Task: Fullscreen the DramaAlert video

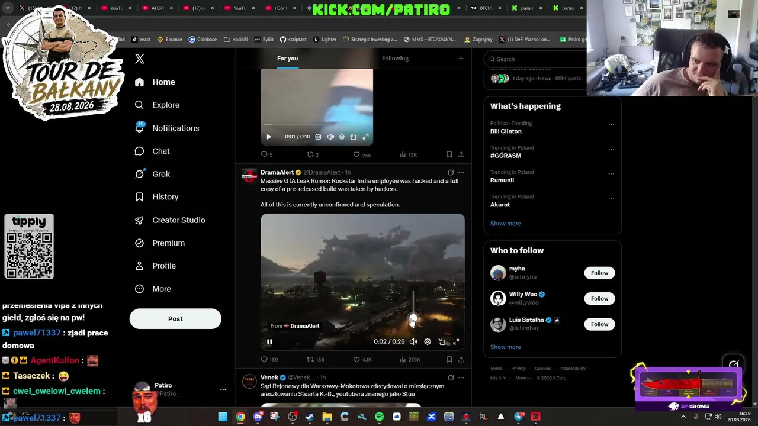Action: tap(456, 341)
